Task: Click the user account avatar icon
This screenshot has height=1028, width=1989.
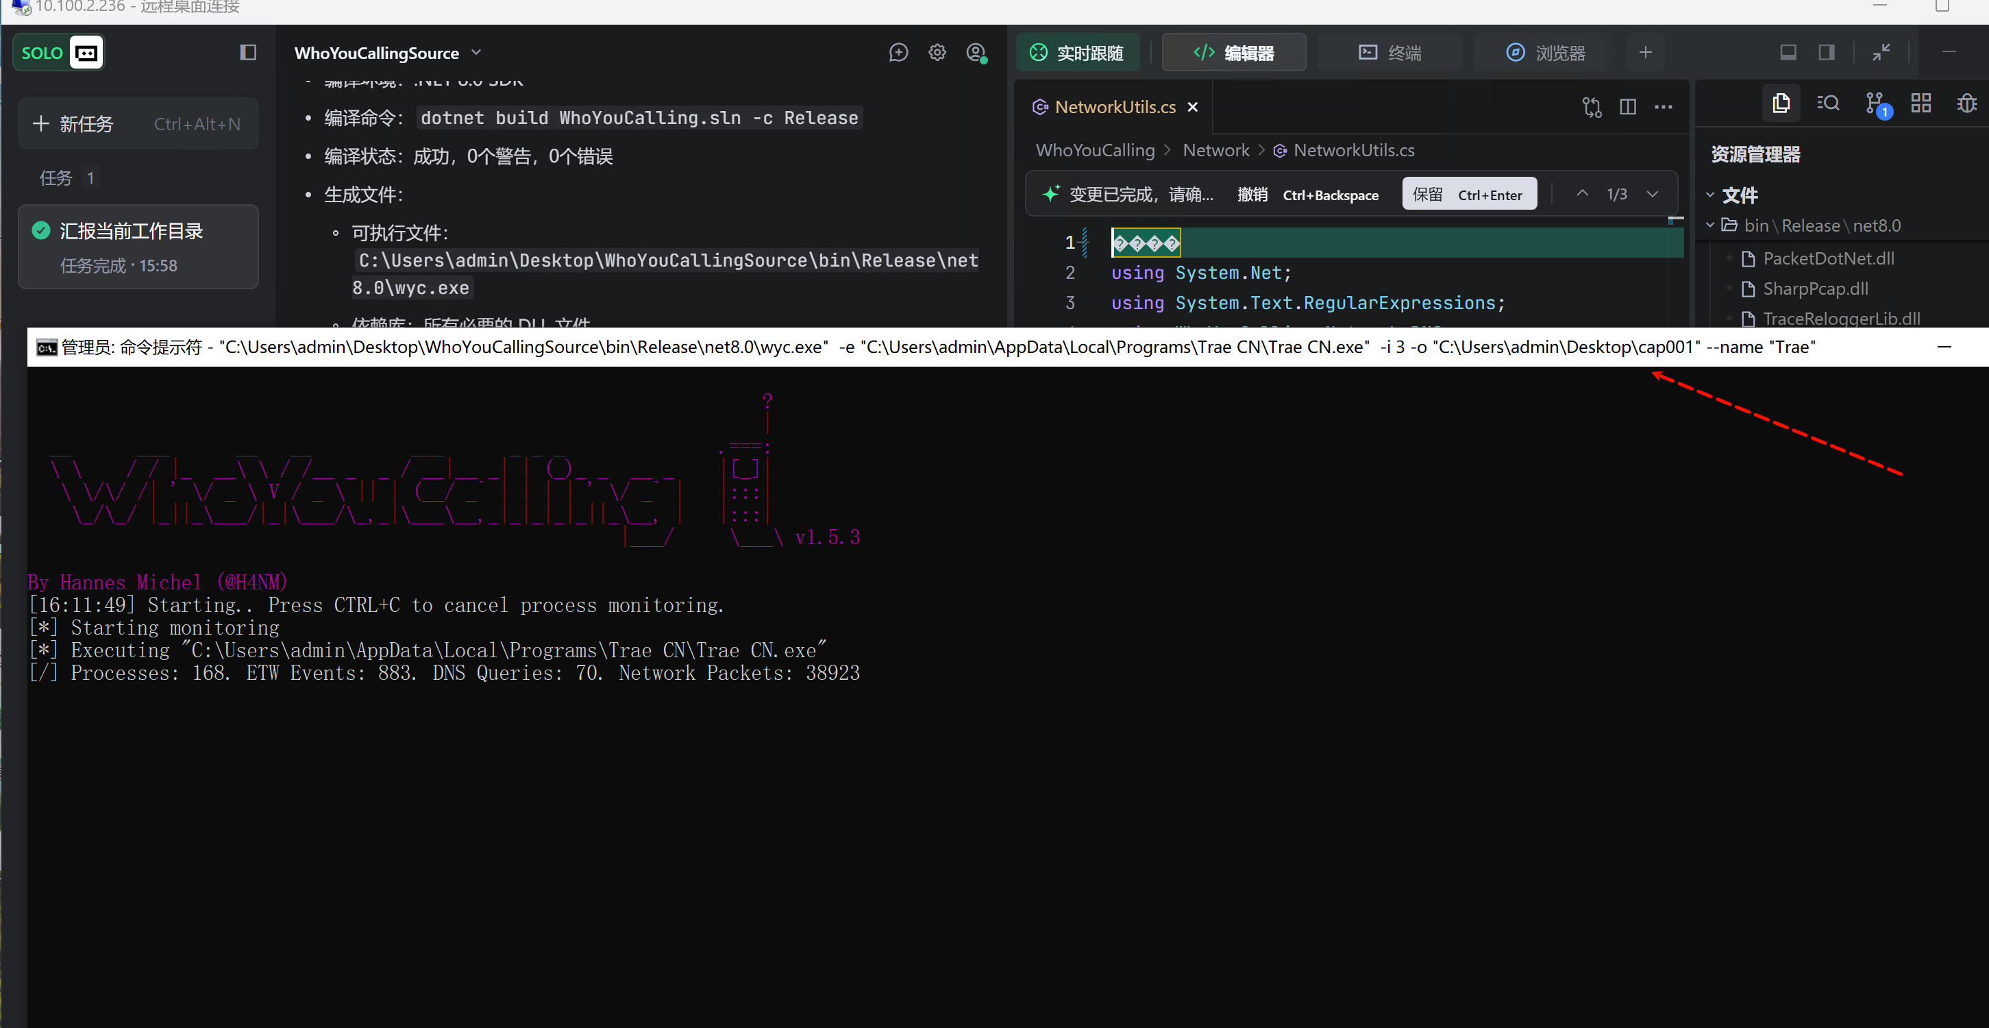Action: (976, 53)
